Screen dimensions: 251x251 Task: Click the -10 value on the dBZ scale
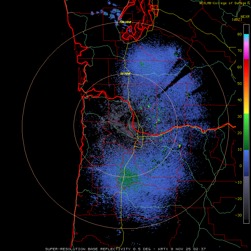238,182
